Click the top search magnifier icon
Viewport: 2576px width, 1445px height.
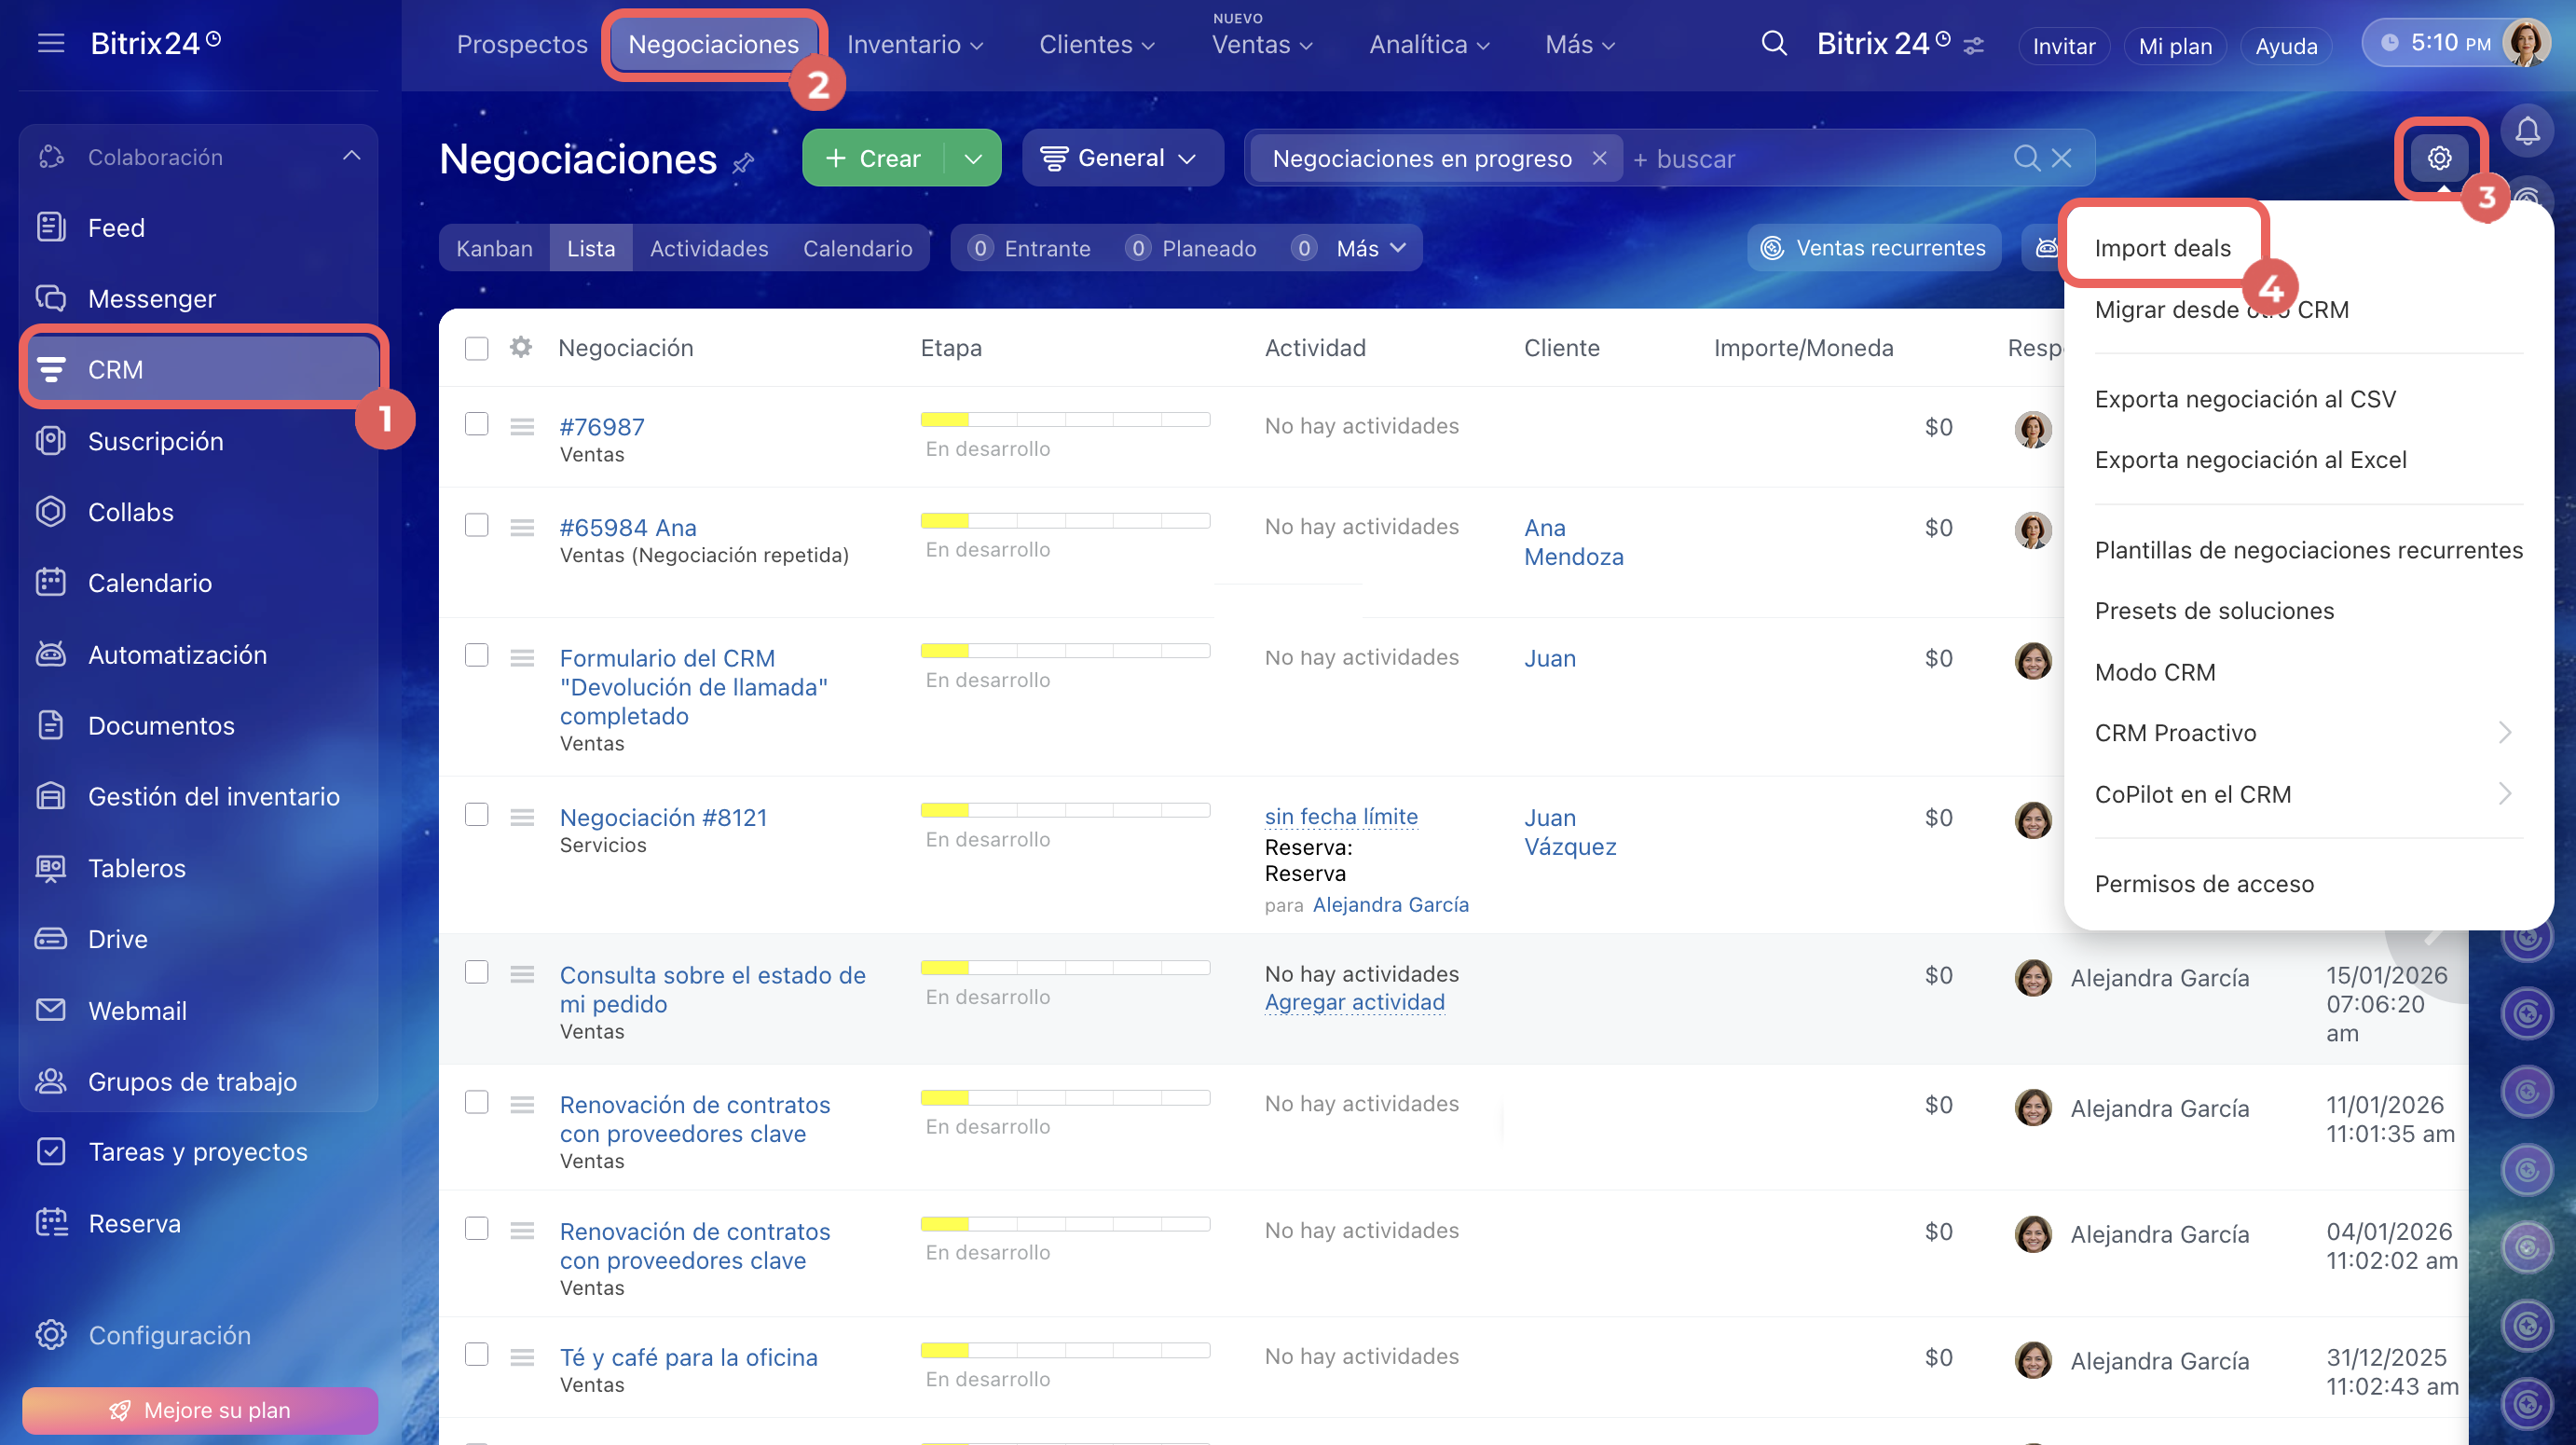tap(1773, 44)
